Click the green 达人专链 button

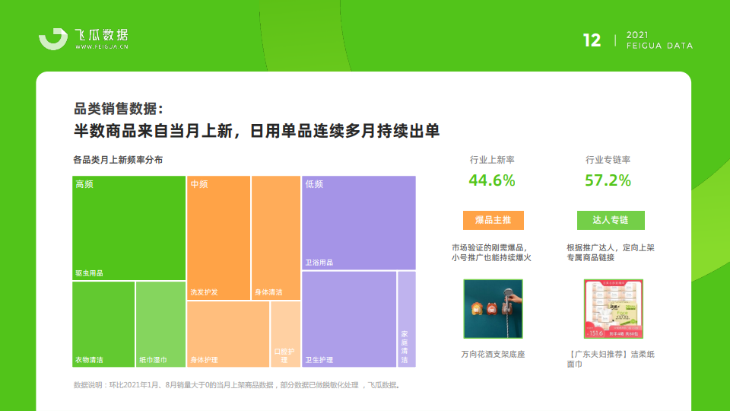[611, 220]
